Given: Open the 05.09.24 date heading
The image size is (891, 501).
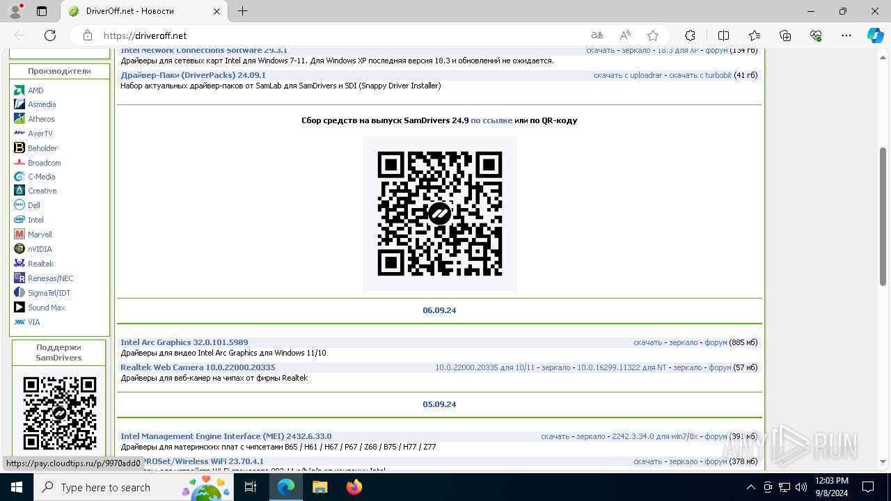Looking at the screenshot, I should [439, 404].
